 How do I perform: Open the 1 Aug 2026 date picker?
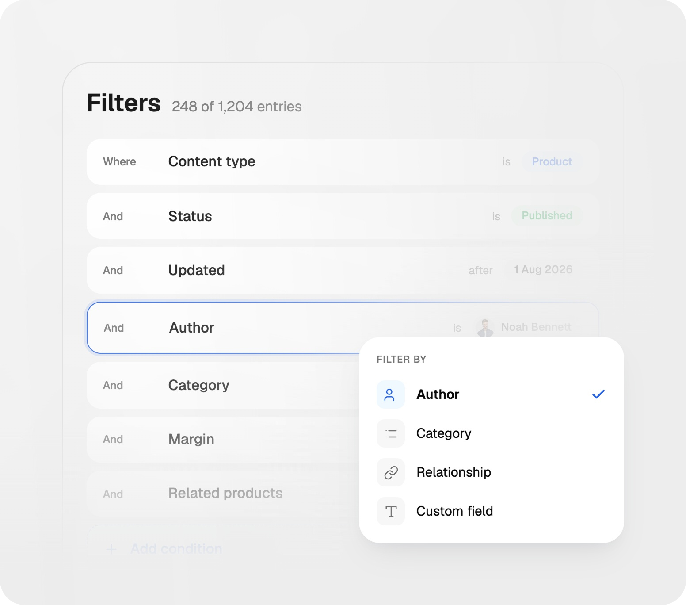[x=543, y=270]
